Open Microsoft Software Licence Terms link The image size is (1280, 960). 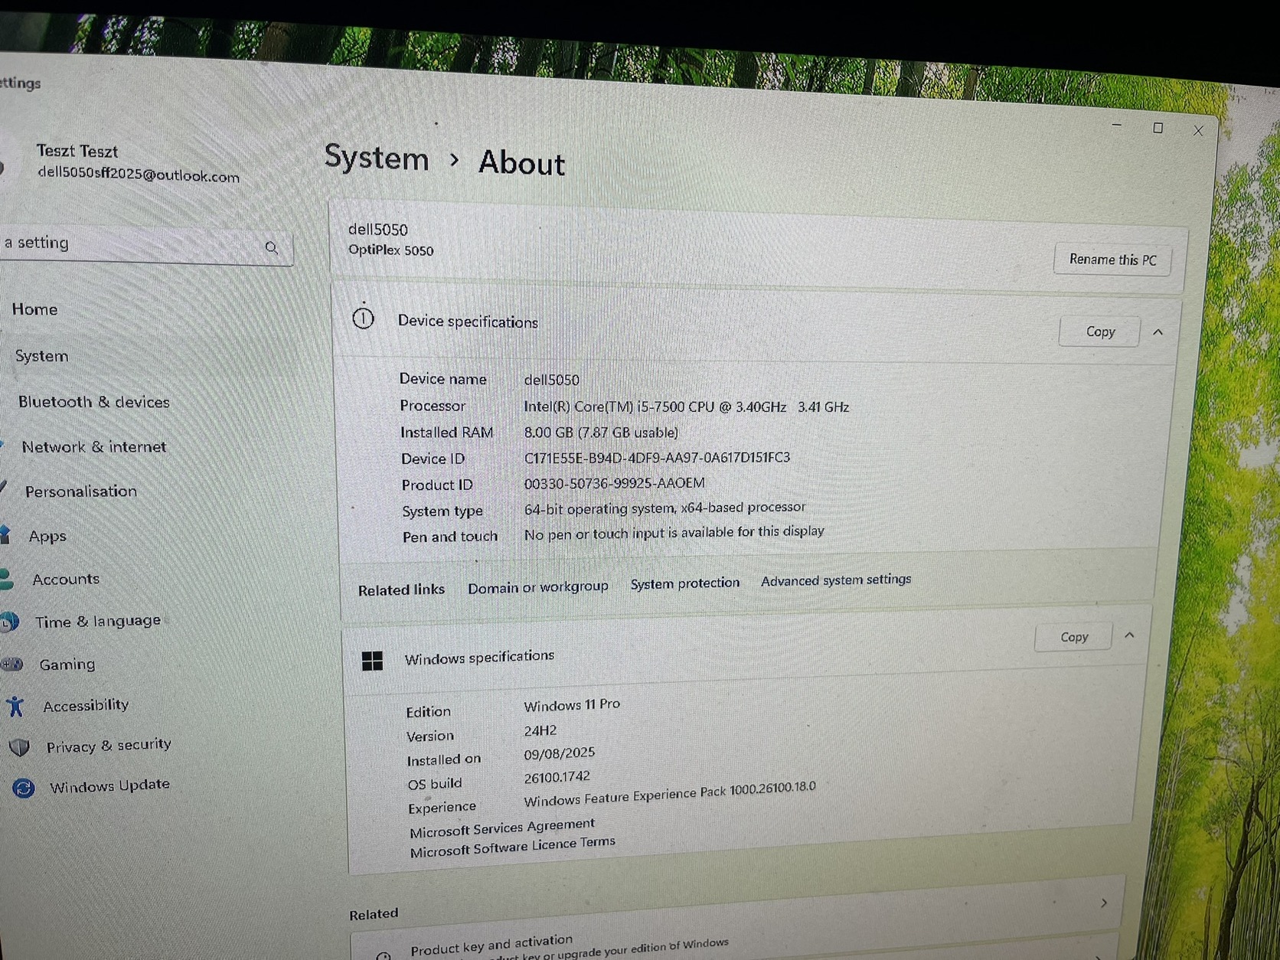(x=512, y=847)
